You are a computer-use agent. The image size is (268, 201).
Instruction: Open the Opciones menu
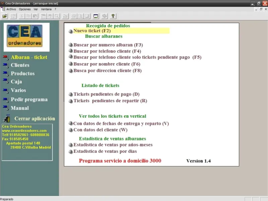tap(25, 9)
